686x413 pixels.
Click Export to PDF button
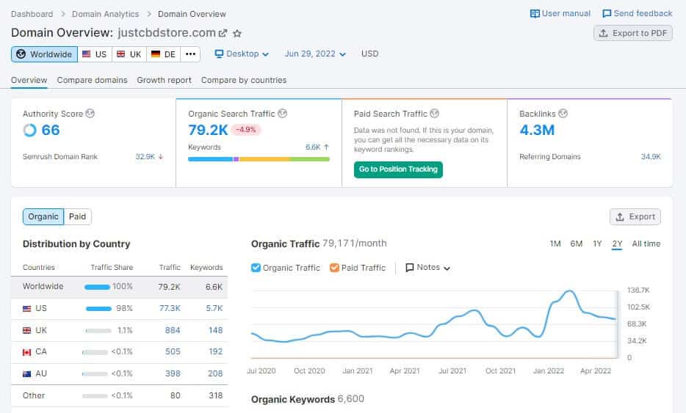[x=632, y=33]
